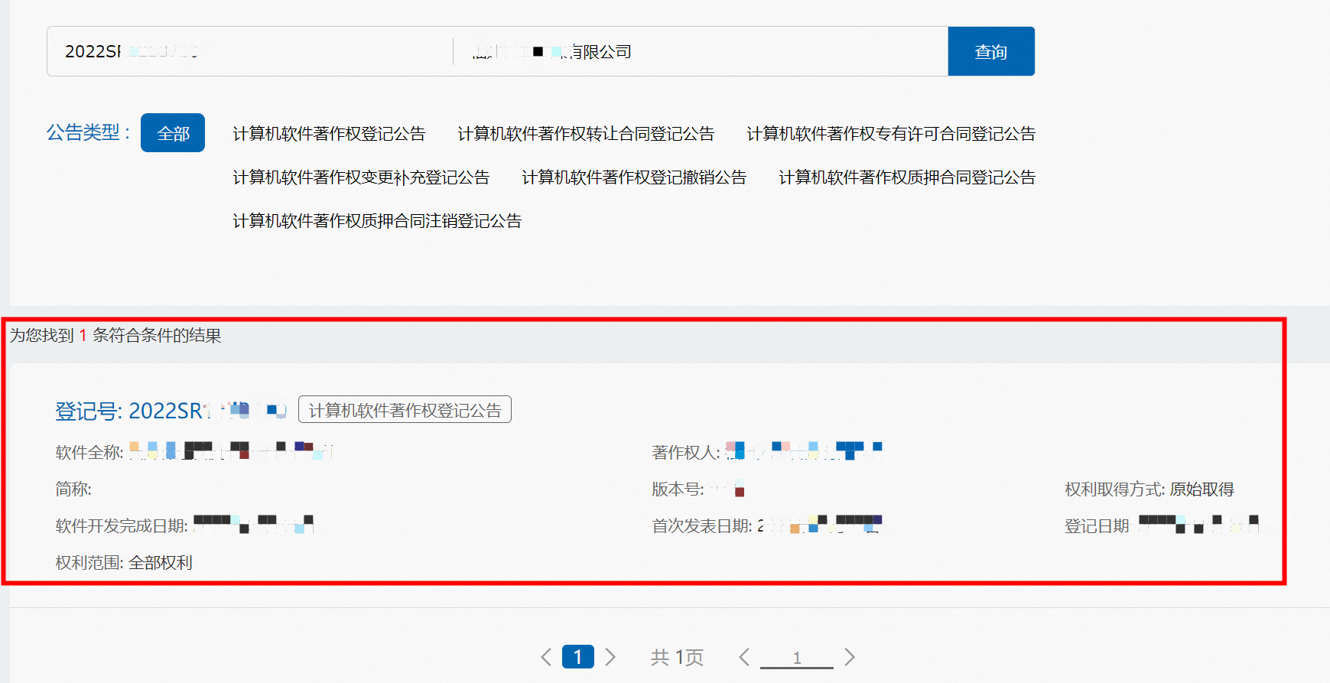Screen dimensions: 1330x683
Task: Click the 软件开发完成日期 label
Action: (x=122, y=526)
